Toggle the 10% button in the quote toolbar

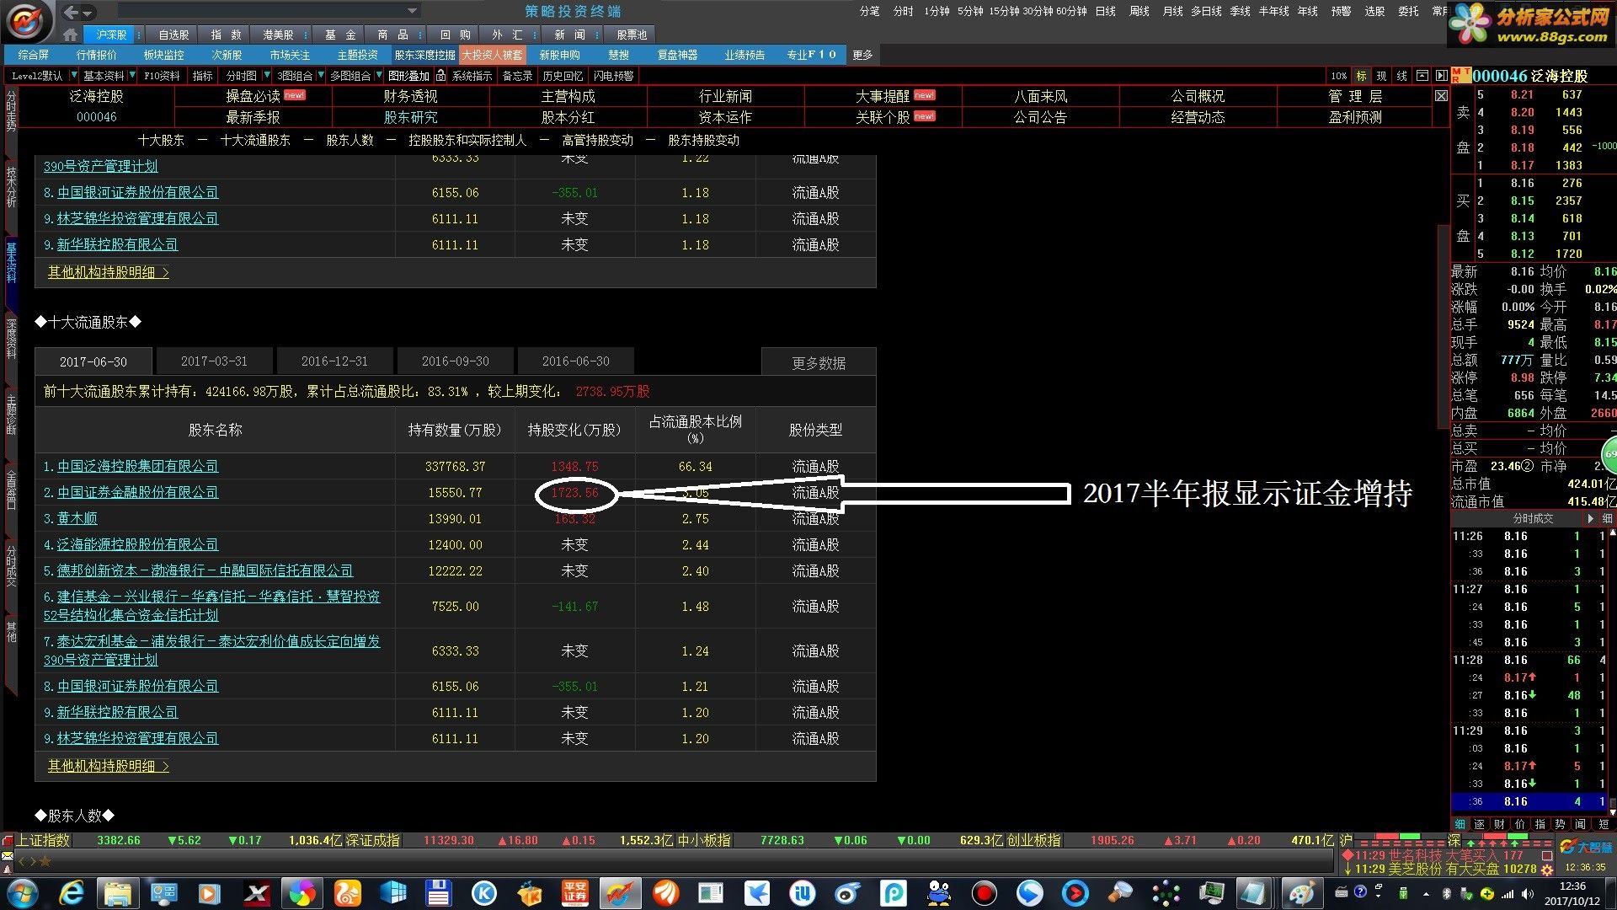click(x=1339, y=76)
